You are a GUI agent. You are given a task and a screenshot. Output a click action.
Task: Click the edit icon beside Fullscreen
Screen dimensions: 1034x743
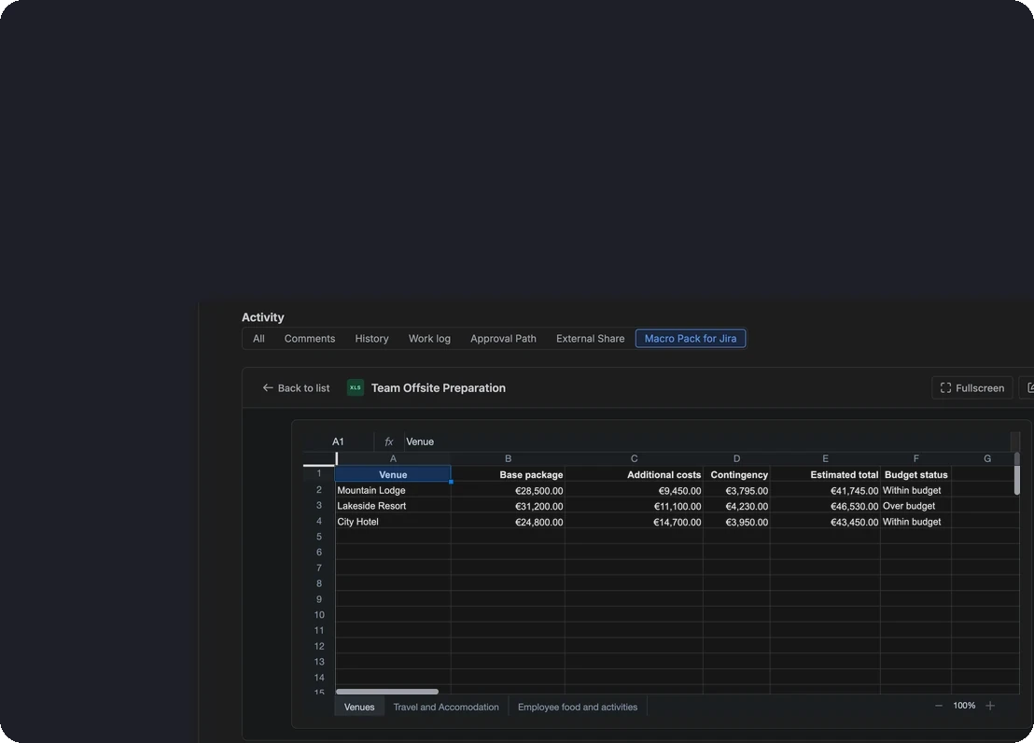pos(1028,388)
